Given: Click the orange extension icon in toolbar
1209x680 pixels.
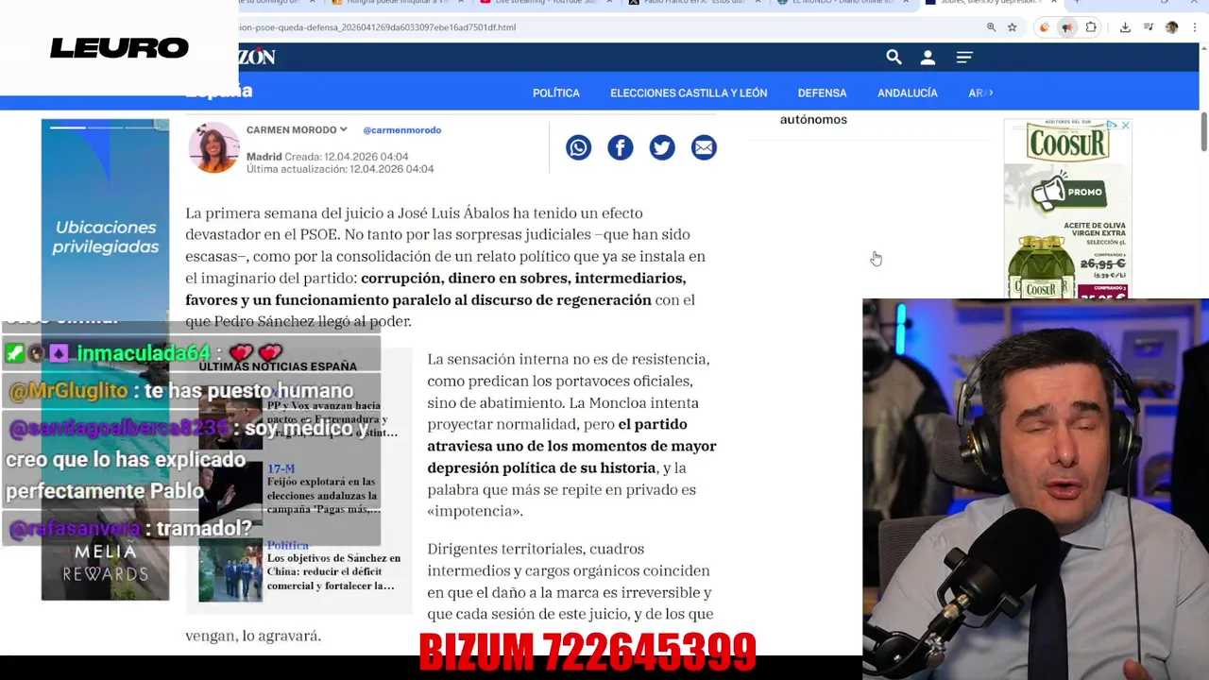Looking at the screenshot, I should [1045, 27].
